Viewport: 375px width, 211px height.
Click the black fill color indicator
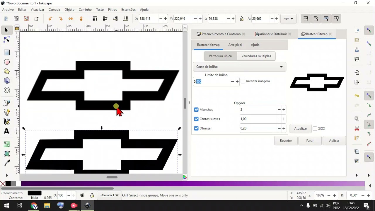35,193
